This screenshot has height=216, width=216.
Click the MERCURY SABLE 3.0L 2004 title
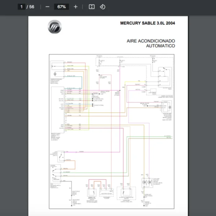tap(148, 23)
